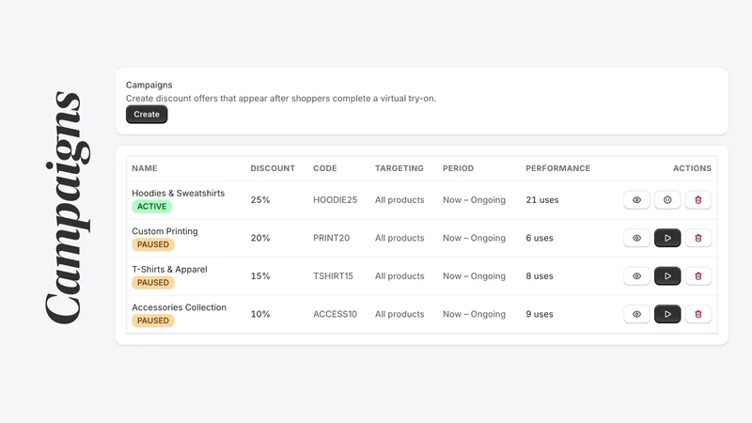Viewport: 752px width, 423px height.
Task: Click the 21 uses performance value
Action: click(542, 200)
